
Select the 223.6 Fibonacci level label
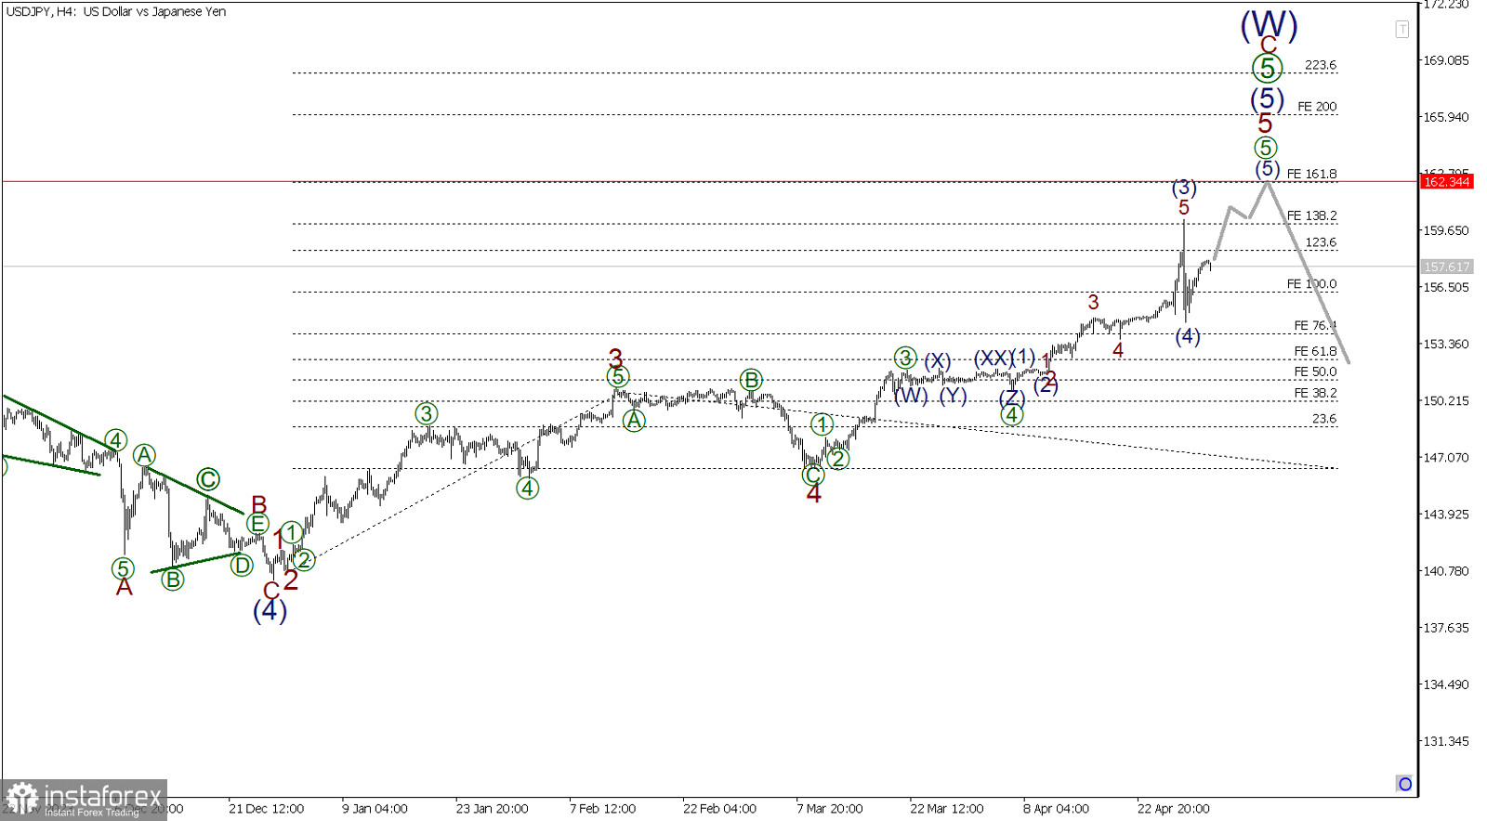[1321, 65]
